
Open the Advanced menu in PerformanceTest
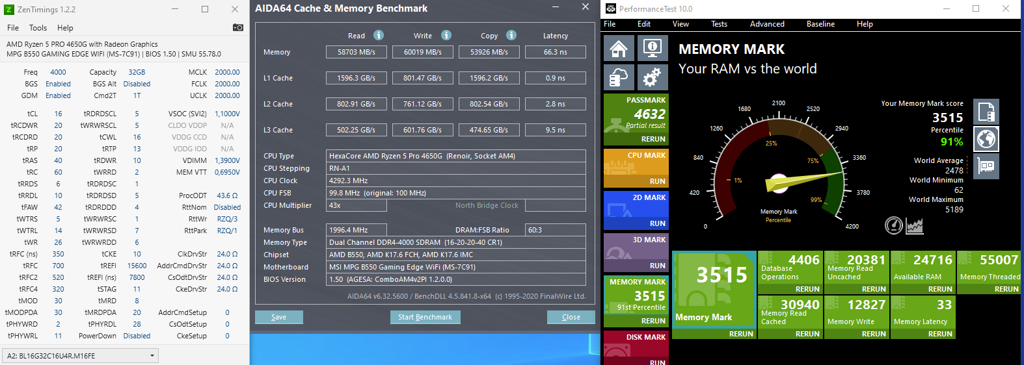[x=767, y=24]
